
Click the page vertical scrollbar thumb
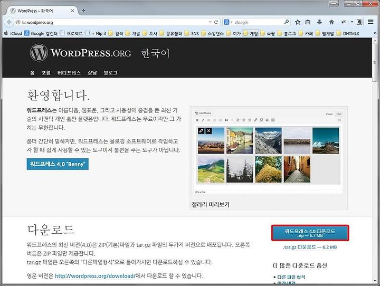(375, 63)
